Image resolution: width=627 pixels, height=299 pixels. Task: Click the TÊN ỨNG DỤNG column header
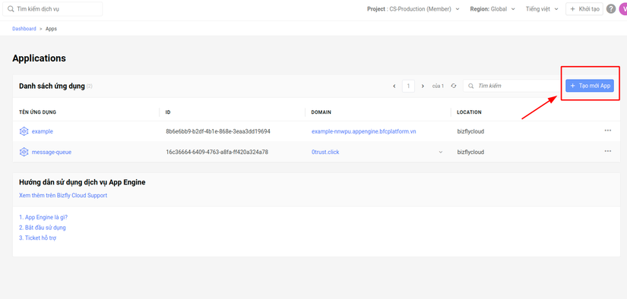coord(37,112)
